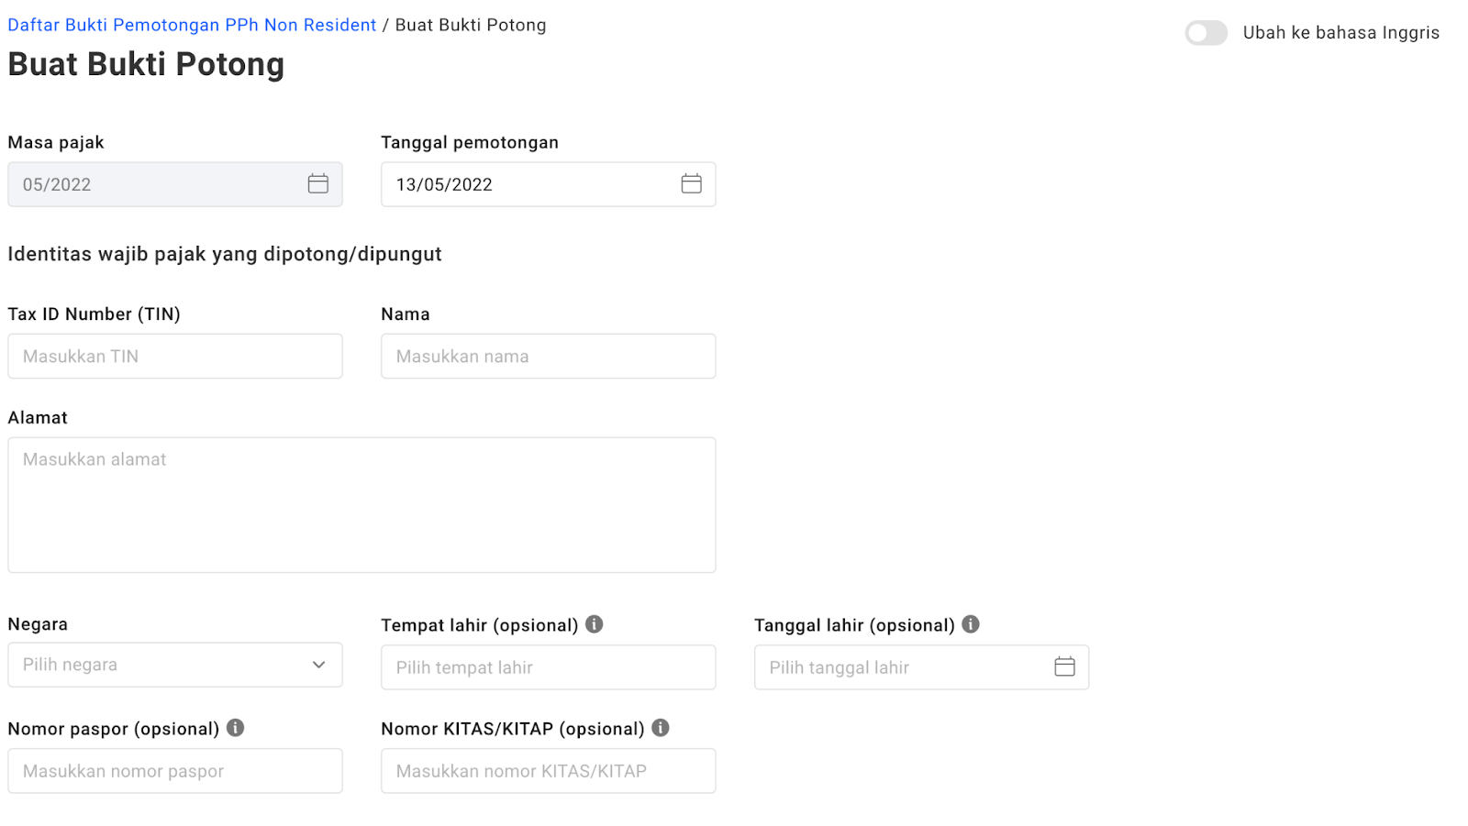This screenshot has width=1468, height=826.
Task: Click the Negara dropdown chevron arrow
Action: click(x=318, y=665)
